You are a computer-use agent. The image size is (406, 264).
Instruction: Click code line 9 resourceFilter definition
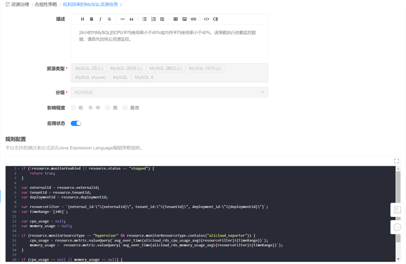(x=145, y=207)
